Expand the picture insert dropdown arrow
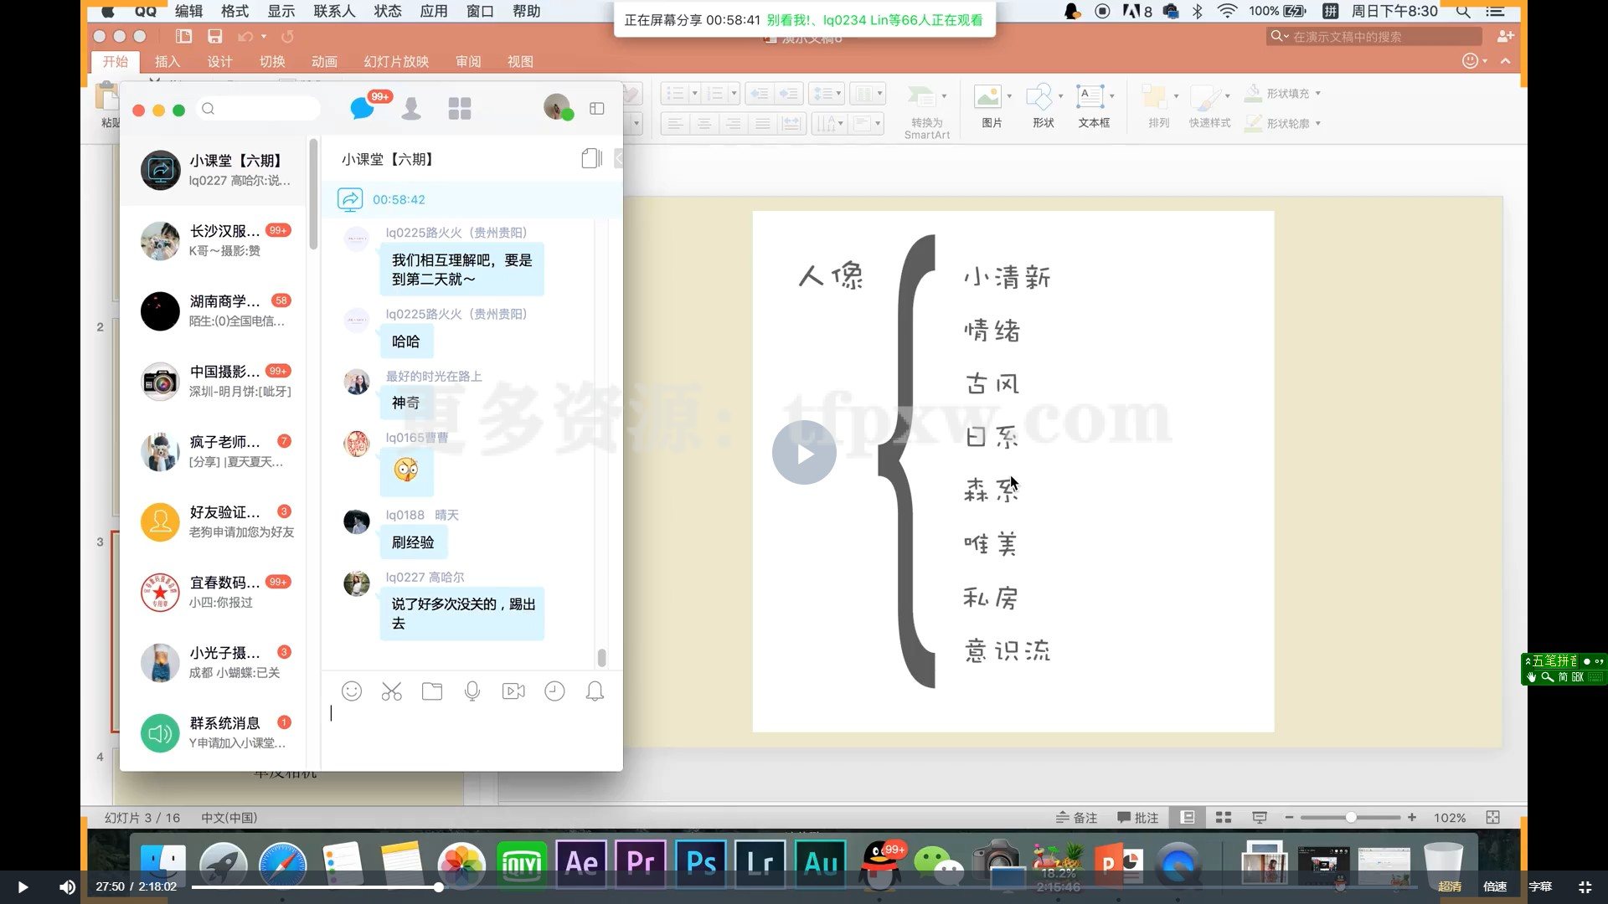 [x=1009, y=96]
